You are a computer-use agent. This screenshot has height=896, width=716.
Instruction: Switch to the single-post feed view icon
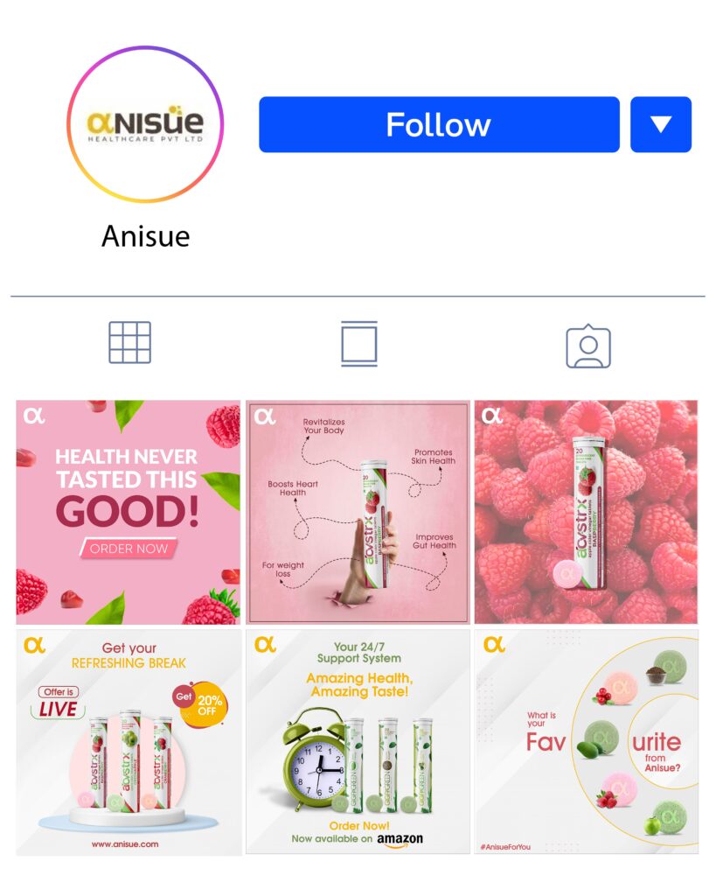click(x=359, y=343)
